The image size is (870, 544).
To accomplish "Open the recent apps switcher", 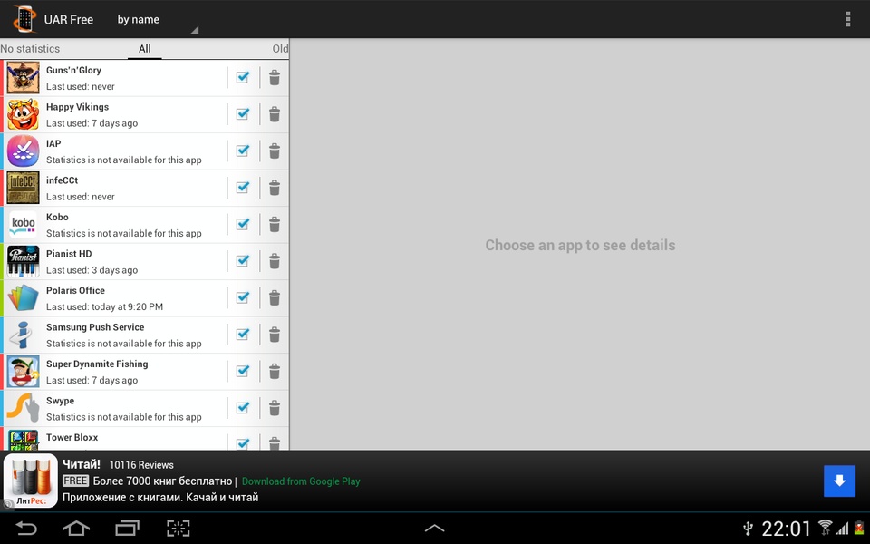I will 127,528.
